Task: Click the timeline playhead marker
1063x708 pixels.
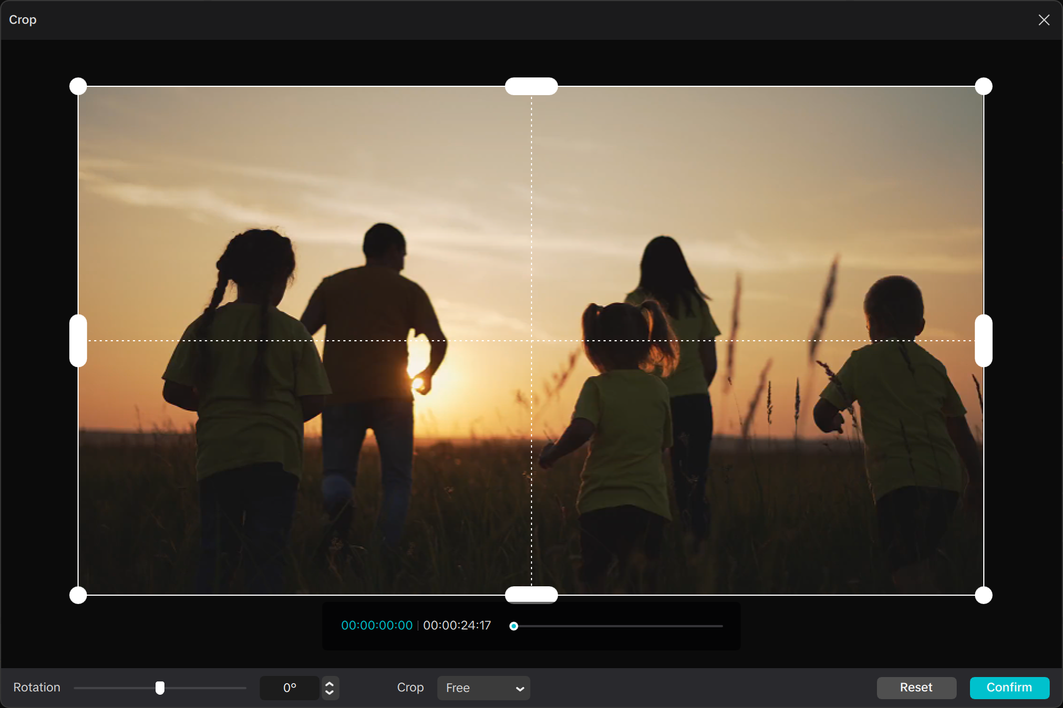Action: click(514, 626)
